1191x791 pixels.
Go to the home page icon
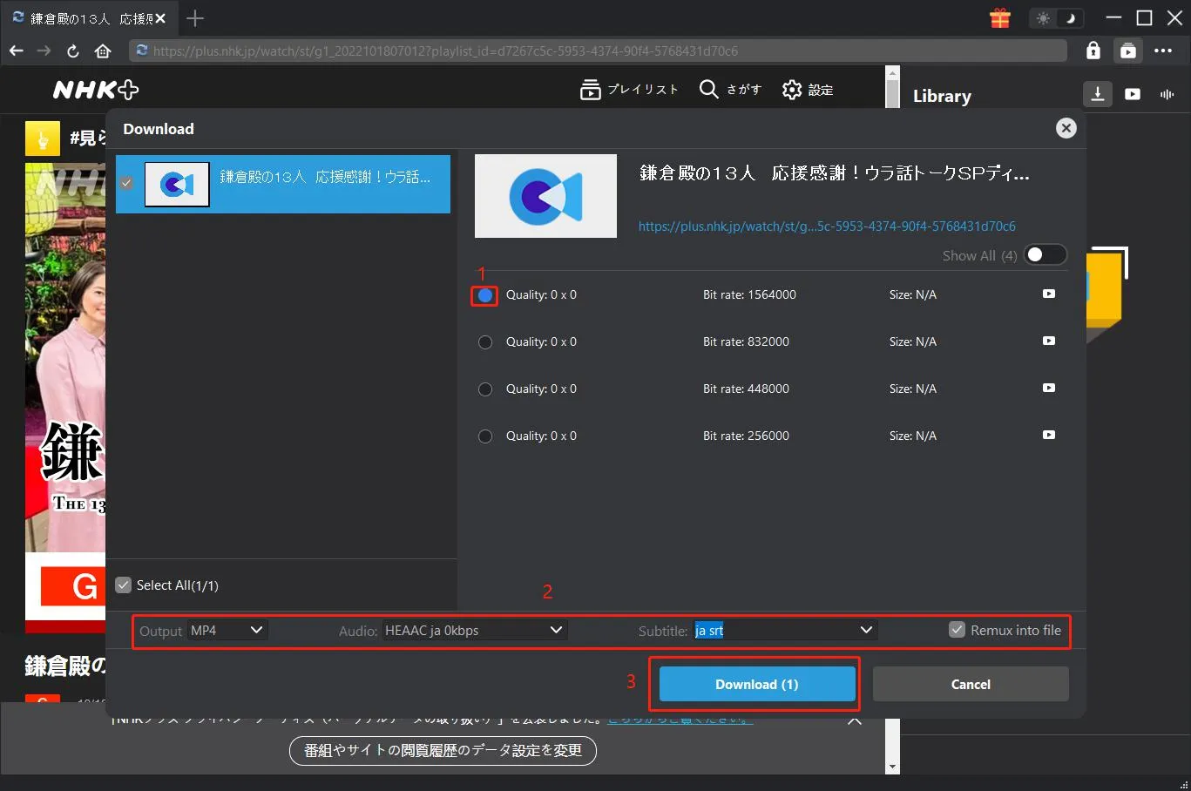coord(103,51)
